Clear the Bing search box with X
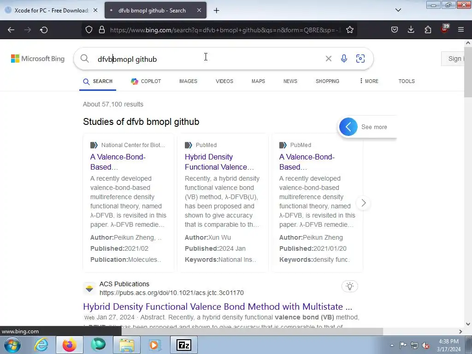The width and height of the screenshot is (472, 354). pyautogui.click(x=328, y=59)
